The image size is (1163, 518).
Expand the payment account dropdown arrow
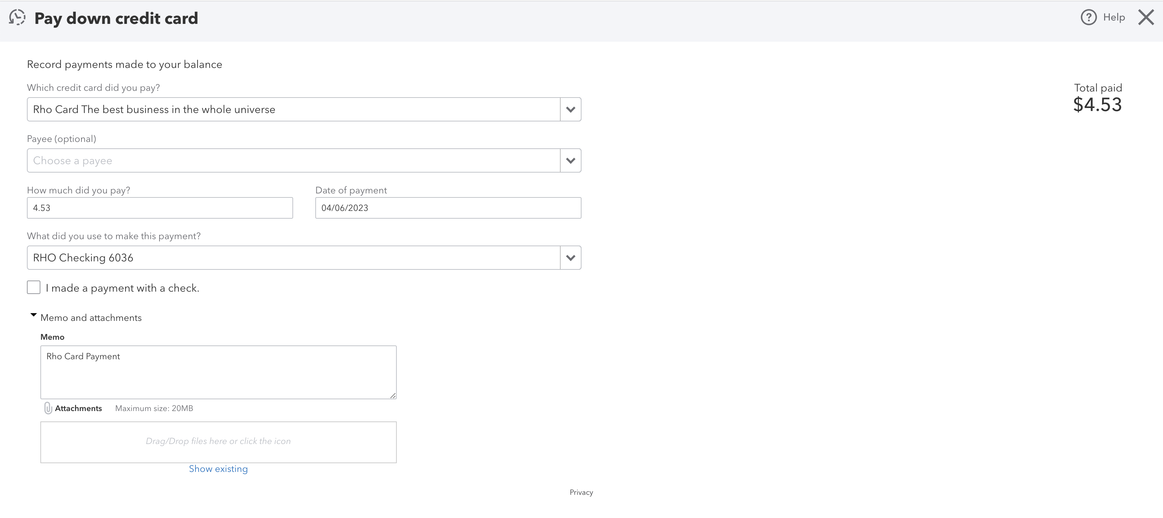[571, 258]
